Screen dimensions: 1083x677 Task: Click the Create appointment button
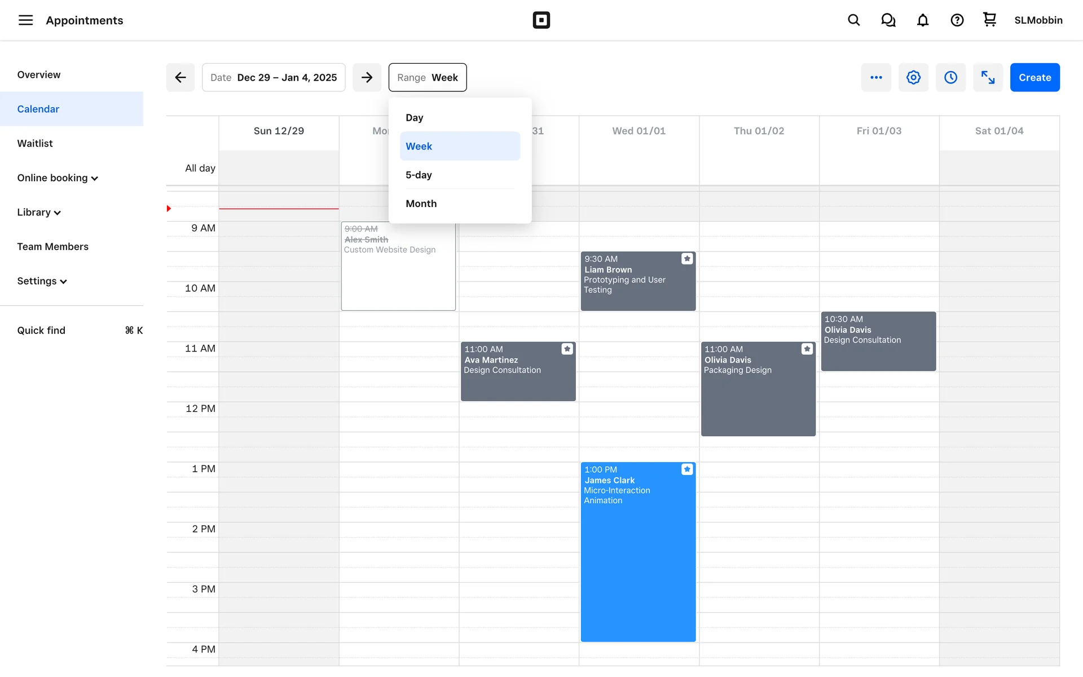pos(1034,77)
